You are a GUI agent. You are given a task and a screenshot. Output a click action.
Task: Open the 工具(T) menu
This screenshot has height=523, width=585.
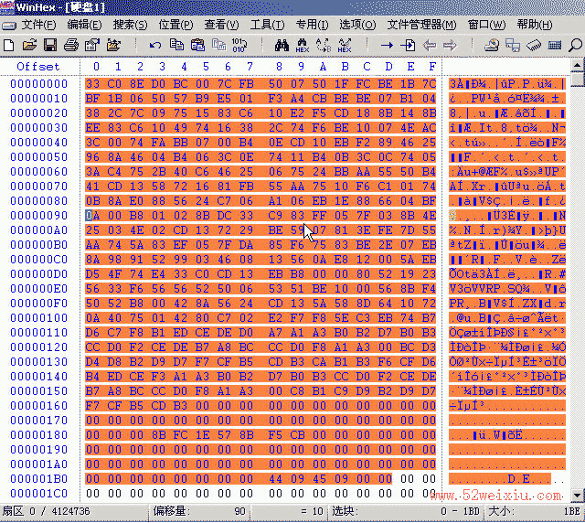pyautogui.click(x=267, y=24)
